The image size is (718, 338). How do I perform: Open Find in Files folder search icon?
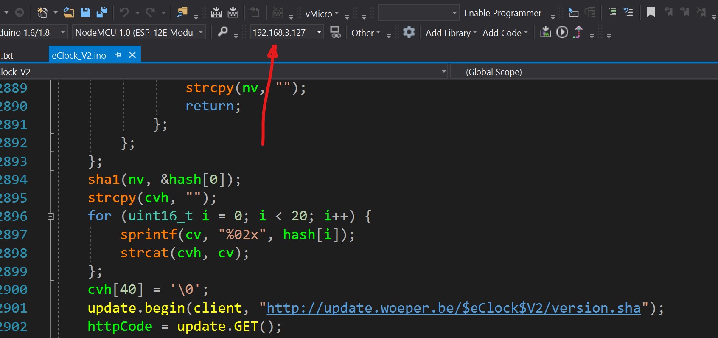click(x=182, y=13)
